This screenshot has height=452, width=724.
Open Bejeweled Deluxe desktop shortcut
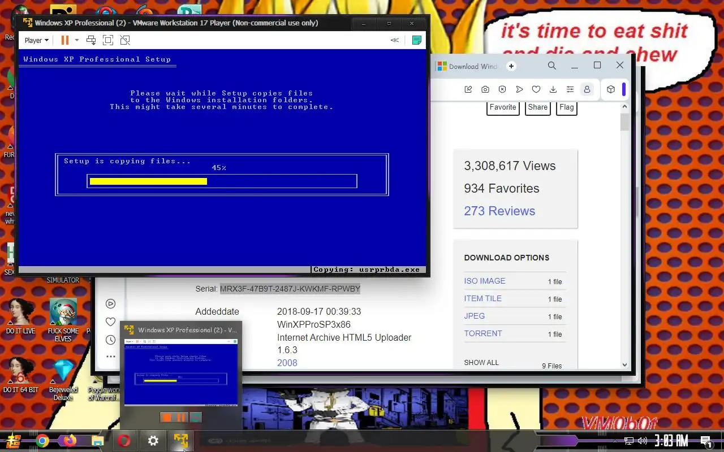click(x=63, y=379)
